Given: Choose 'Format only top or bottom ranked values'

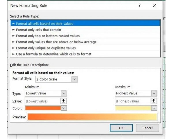Looking at the screenshot, I should coord(48,36).
